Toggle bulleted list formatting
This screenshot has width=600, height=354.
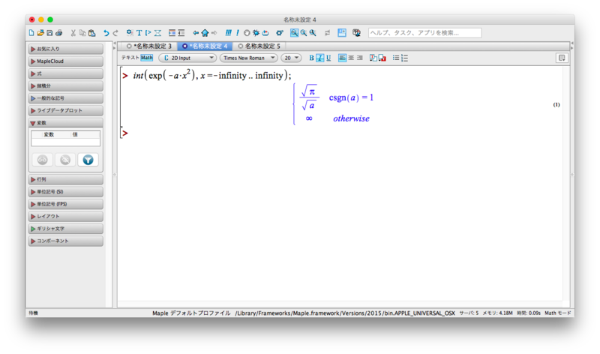(396, 58)
